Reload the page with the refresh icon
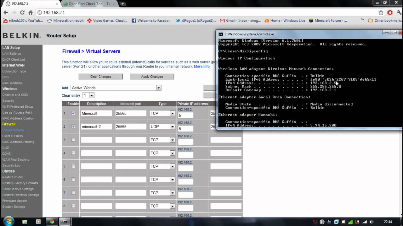 click(x=22, y=13)
